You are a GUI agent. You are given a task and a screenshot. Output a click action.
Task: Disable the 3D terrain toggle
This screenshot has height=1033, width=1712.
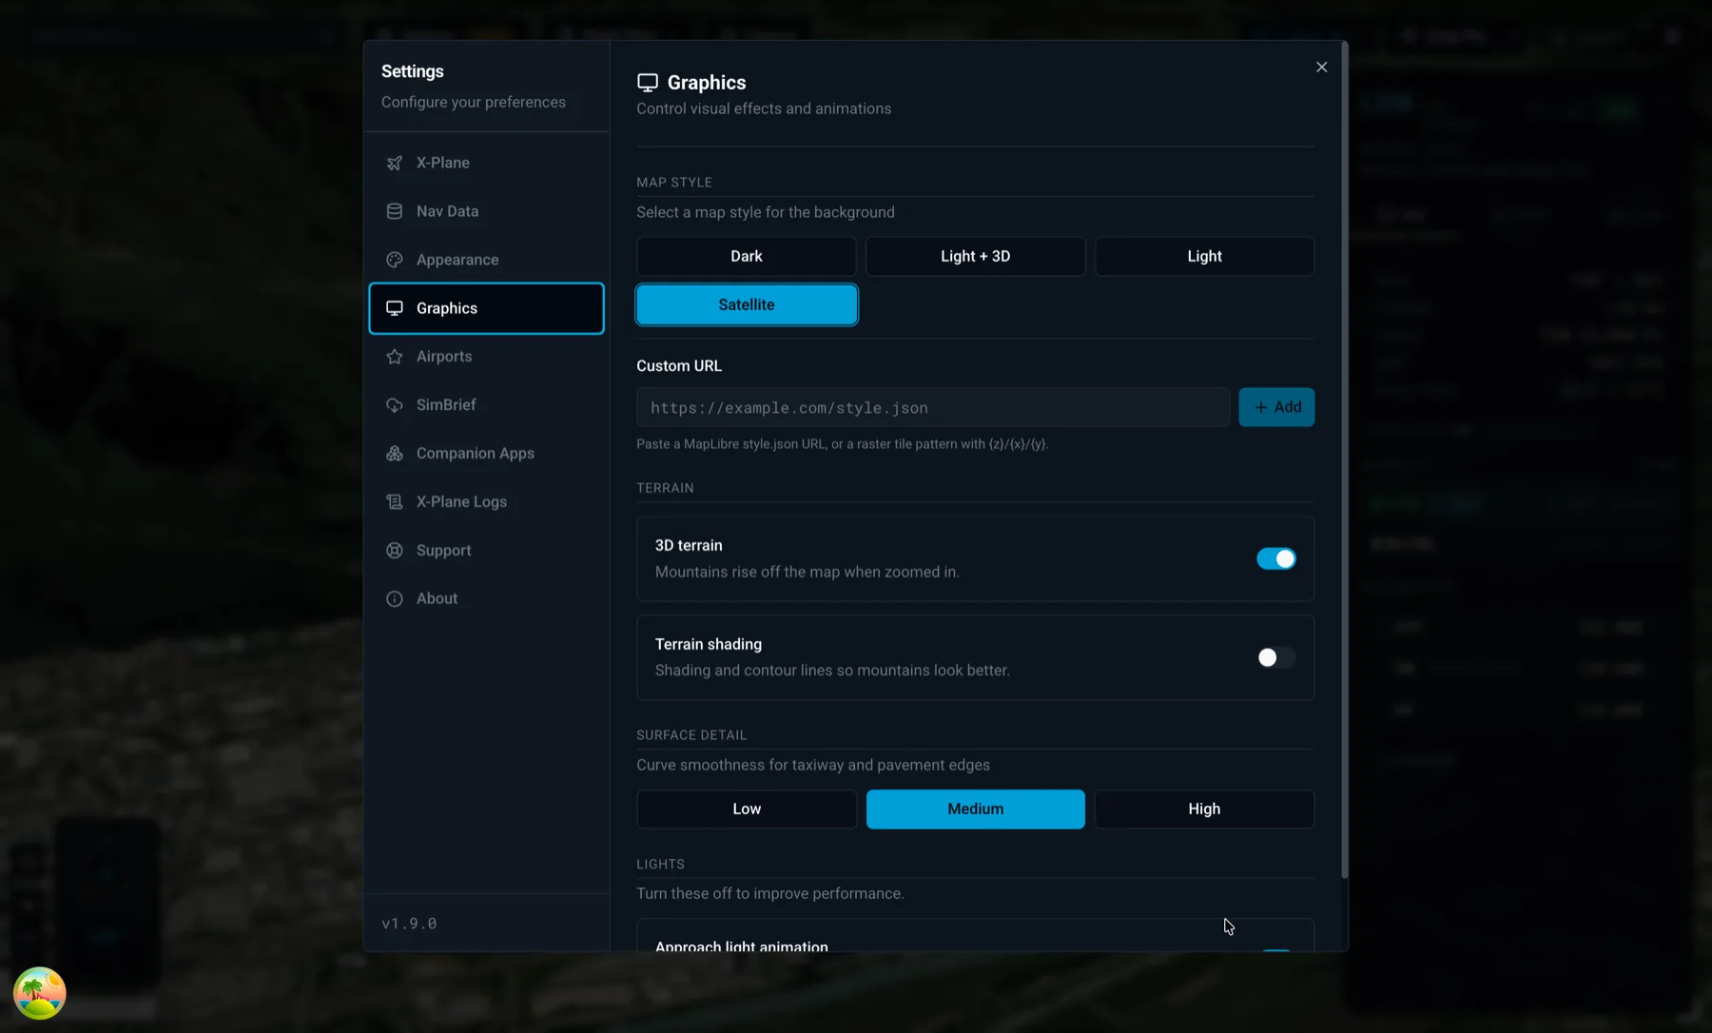(1275, 559)
